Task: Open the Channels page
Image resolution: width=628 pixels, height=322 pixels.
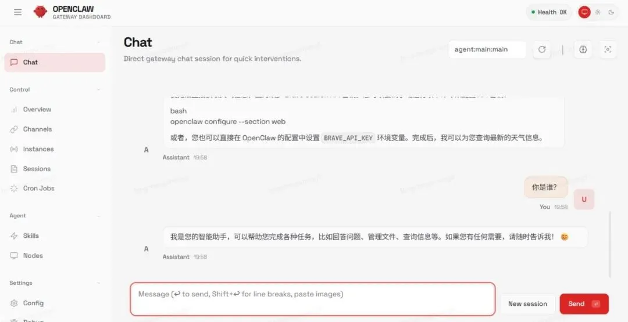Action: (55, 129)
